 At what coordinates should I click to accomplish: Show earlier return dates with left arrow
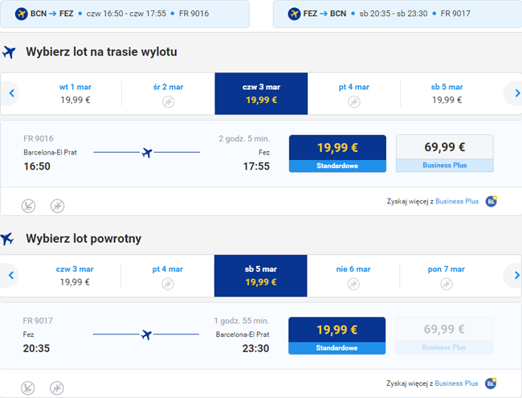[x=11, y=276]
